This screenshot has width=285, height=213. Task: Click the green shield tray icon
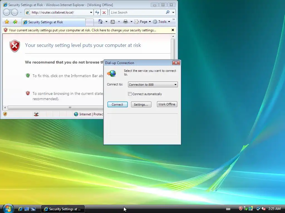(x=246, y=209)
